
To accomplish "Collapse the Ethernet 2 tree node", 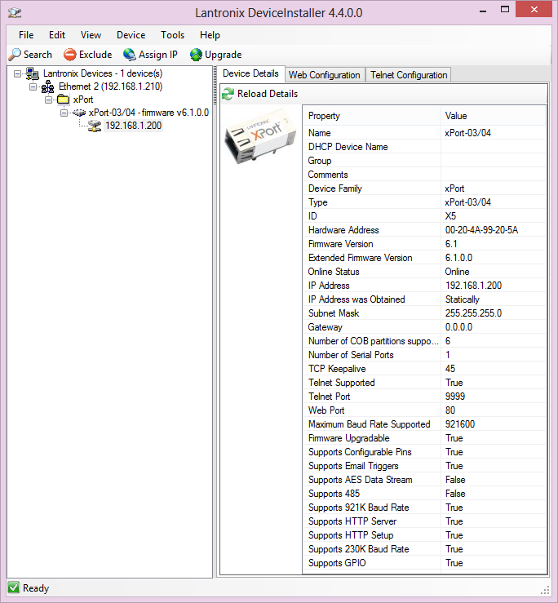I will click(x=33, y=87).
